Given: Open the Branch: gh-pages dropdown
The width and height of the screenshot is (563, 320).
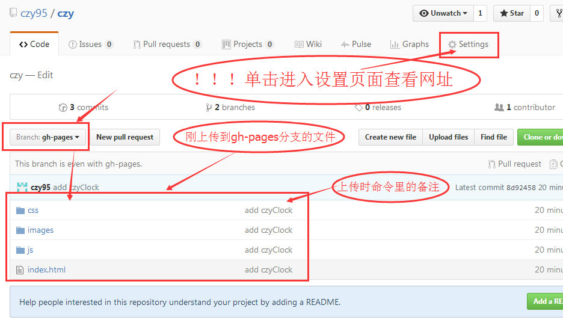Looking at the screenshot, I should click(48, 137).
